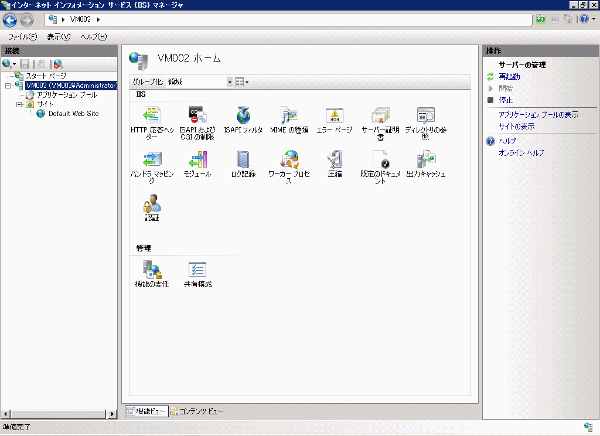Select VM002 (VM002¥Administrator) tree node
The image size is (600, 436).
71,86
